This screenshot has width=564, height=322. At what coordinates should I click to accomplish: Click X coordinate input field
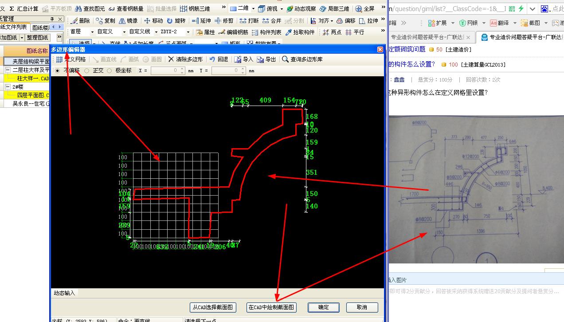(x=167, y=71)
